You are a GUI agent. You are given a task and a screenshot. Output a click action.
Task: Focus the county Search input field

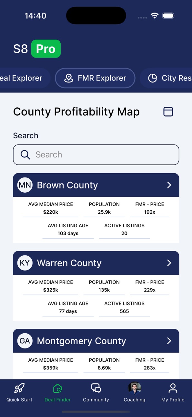click(96, 155)
